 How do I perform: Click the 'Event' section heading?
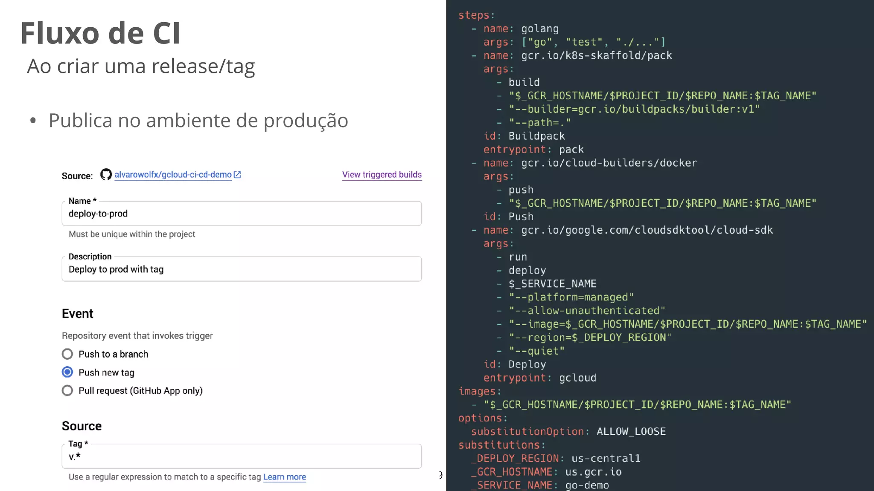pos(77,314)
